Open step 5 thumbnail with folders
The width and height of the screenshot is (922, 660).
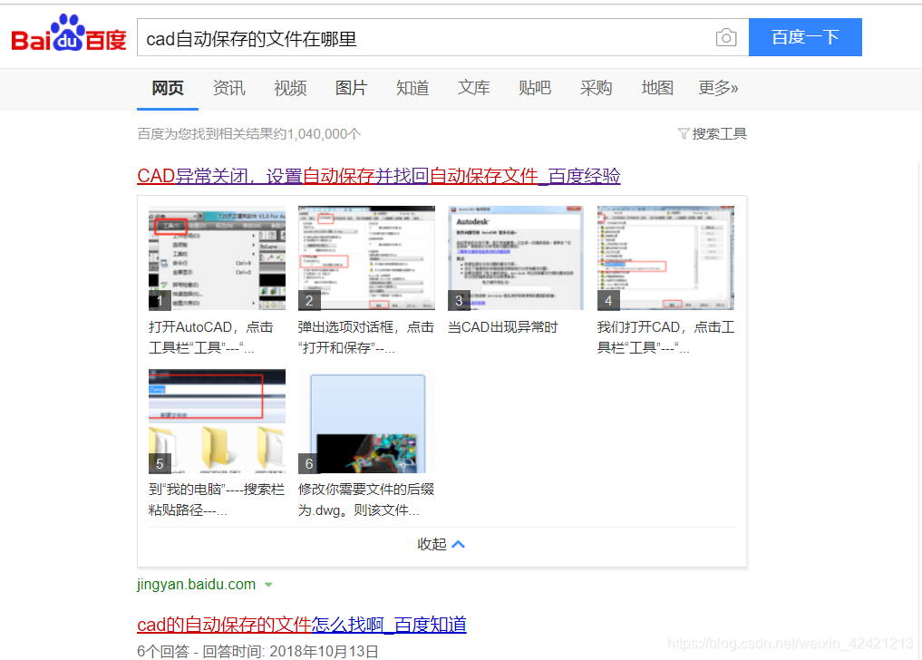pyautogui.click(x=217, y=422)
